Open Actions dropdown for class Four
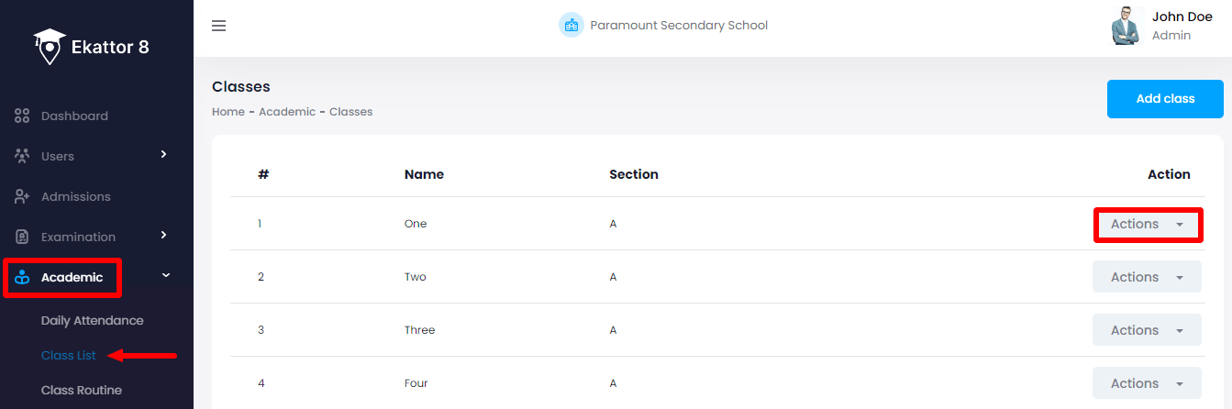The width and height of the screenshot is (1232, 409). point(1147,383)
